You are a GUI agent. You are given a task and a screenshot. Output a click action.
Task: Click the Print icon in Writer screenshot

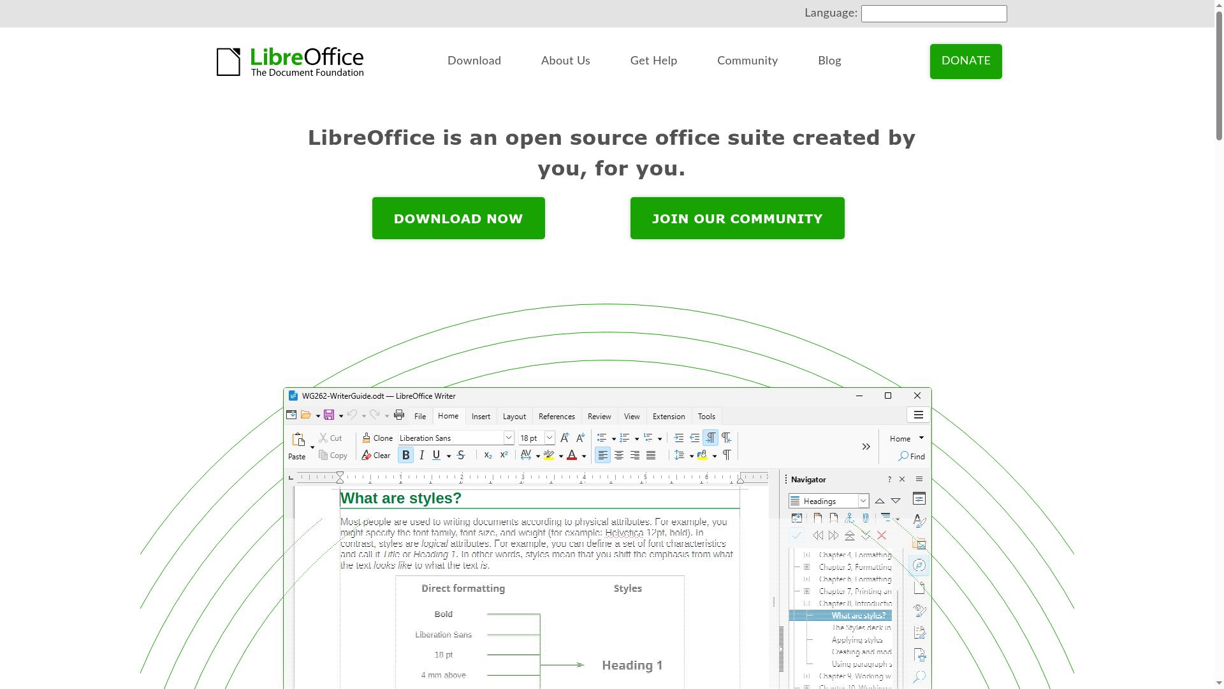(399, 415)
